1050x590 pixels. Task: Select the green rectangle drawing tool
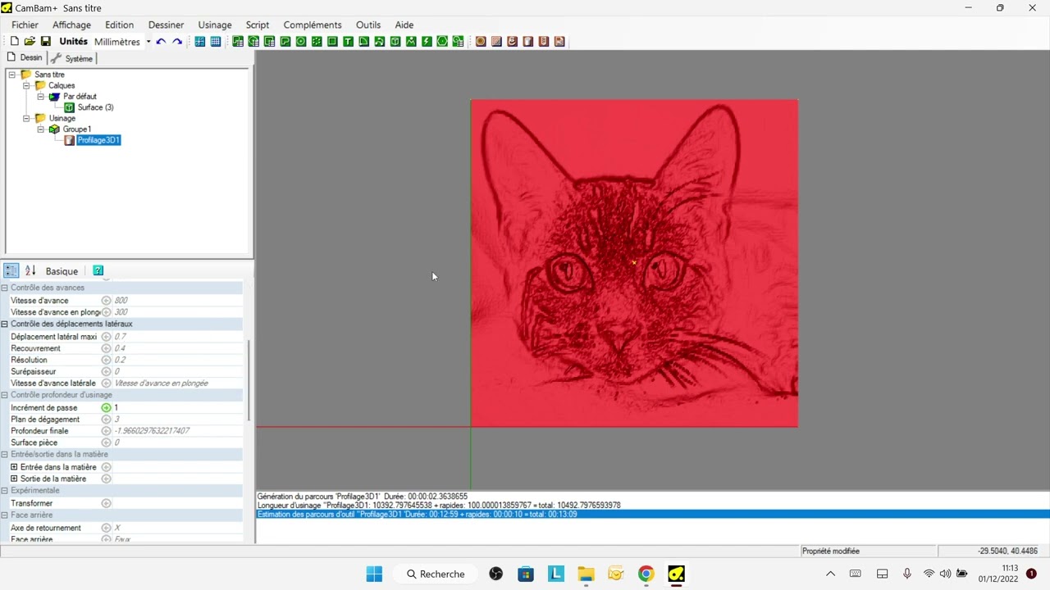click(x=332, y=41)
